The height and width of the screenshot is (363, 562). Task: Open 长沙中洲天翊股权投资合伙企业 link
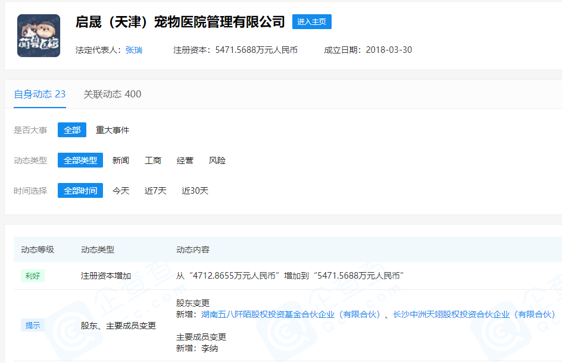[474, 314]
